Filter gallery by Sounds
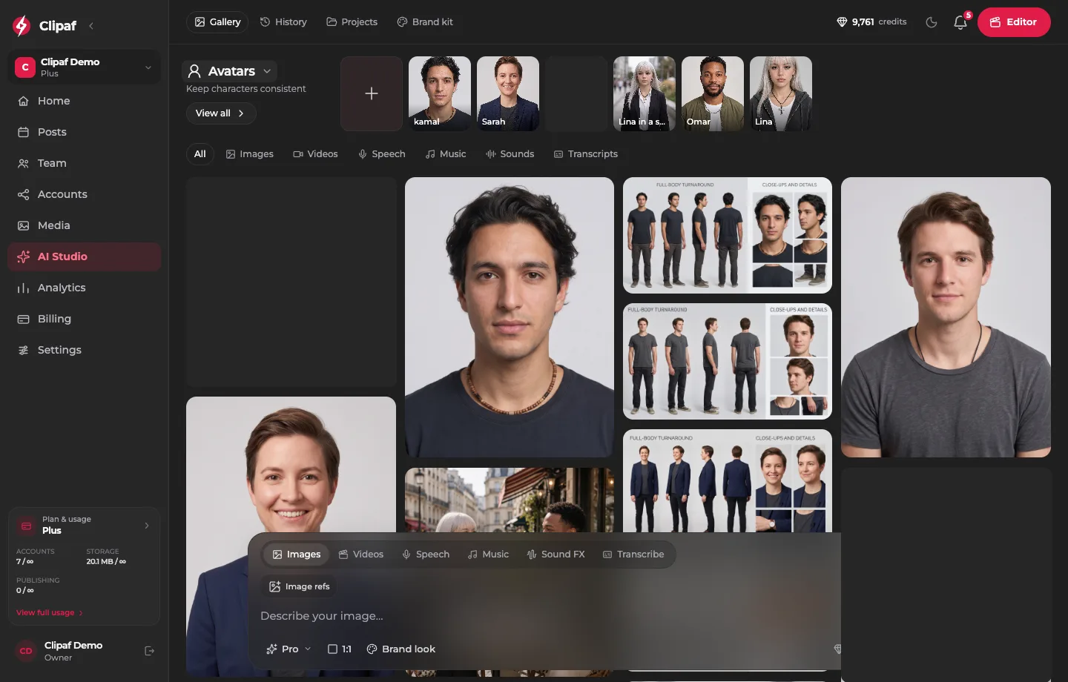Screen dimensions: 1068x682 point(510,154)
